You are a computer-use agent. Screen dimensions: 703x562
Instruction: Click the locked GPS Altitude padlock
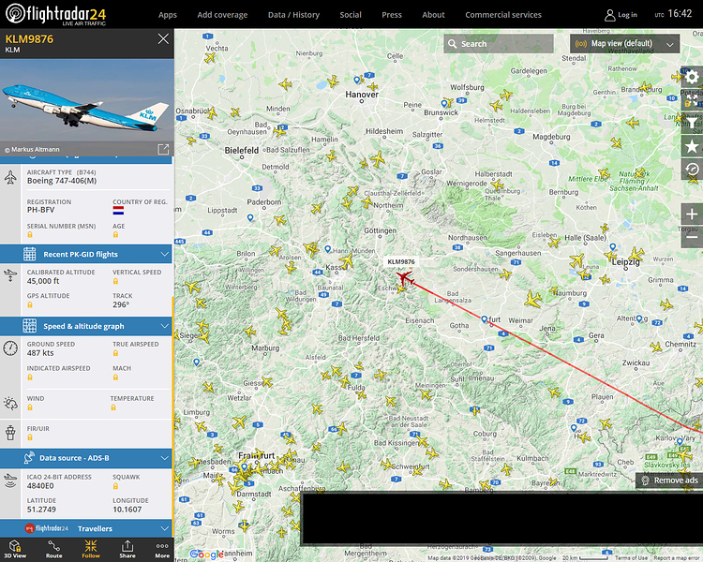coord(30,305)
